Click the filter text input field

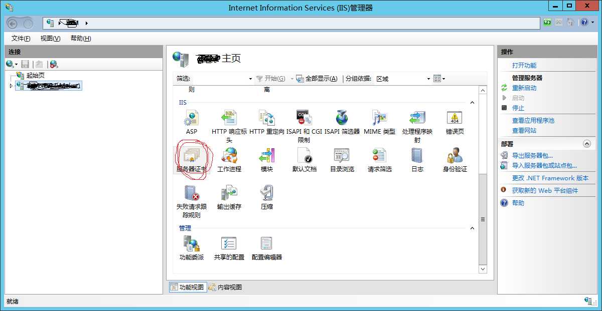coord(220,79)
